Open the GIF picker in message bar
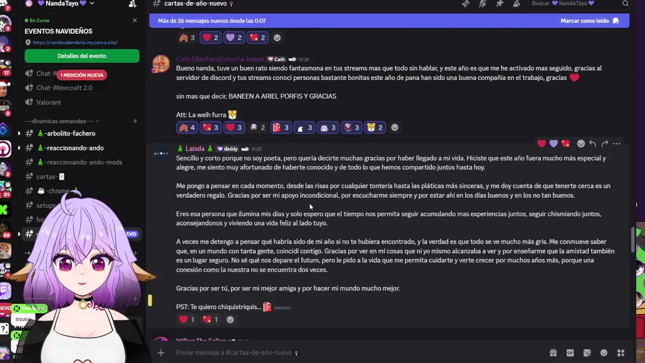Image resolution: width=645 pixels, height=363 pixels. point(570,353)
